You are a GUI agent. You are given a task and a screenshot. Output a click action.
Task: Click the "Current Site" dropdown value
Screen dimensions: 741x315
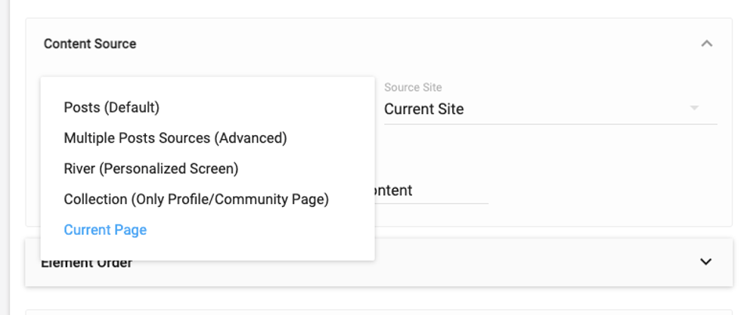424,109
